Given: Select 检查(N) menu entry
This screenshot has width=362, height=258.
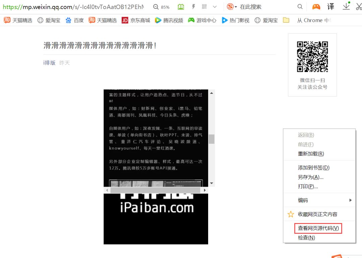Looking at the screenshot, I should pyautogui.click(x=306, y=238).
